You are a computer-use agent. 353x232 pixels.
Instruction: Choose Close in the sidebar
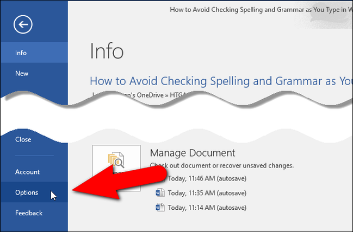point(34,139)
